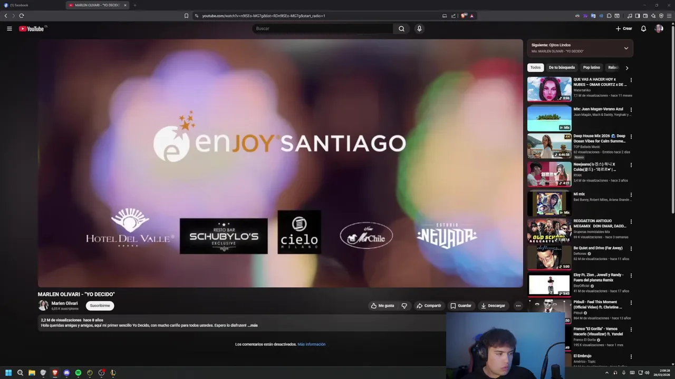This screenshot has width=675, height=379.
Task: Expand the description with ...más
Action: pos(253,325)
